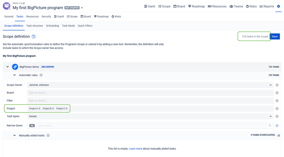284x157 pixels.
Task: Show info for Automatic rules
Action: [41, 75]
